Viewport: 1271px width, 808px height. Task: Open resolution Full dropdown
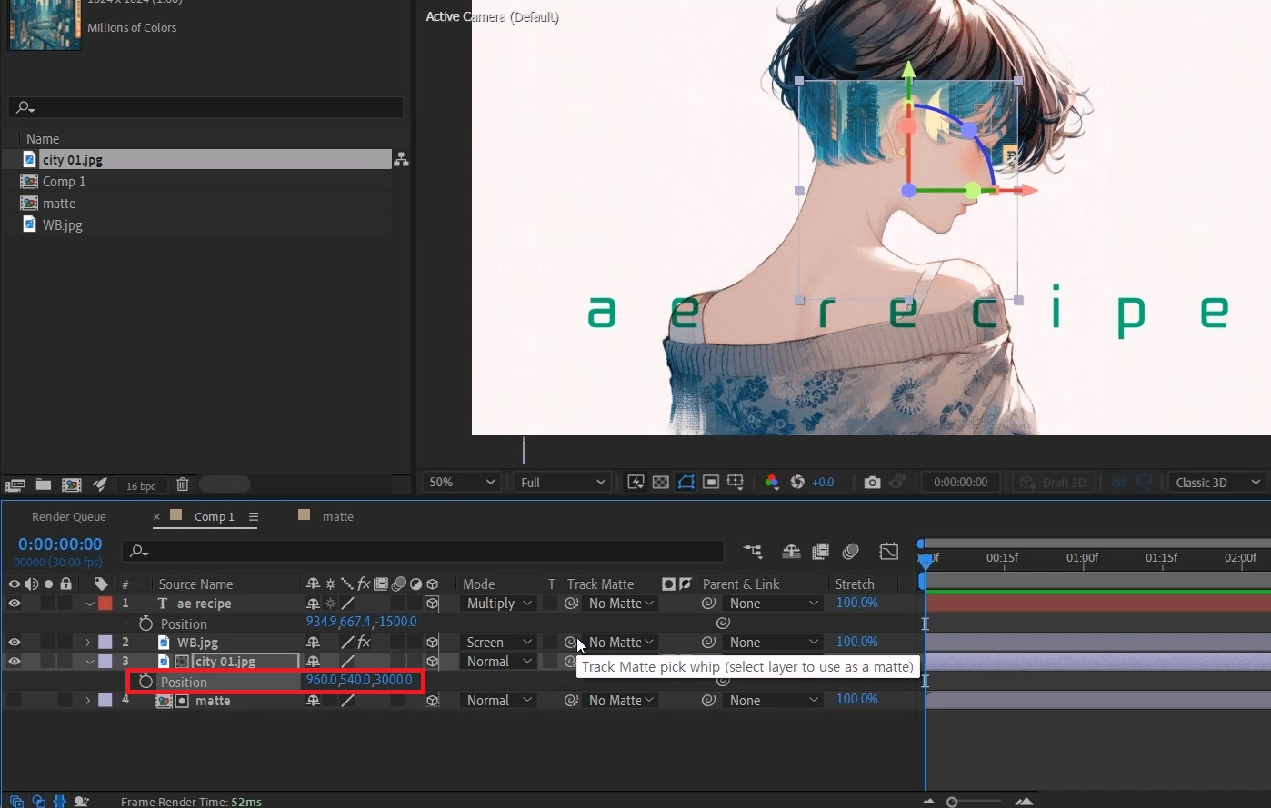pos(562,483)
